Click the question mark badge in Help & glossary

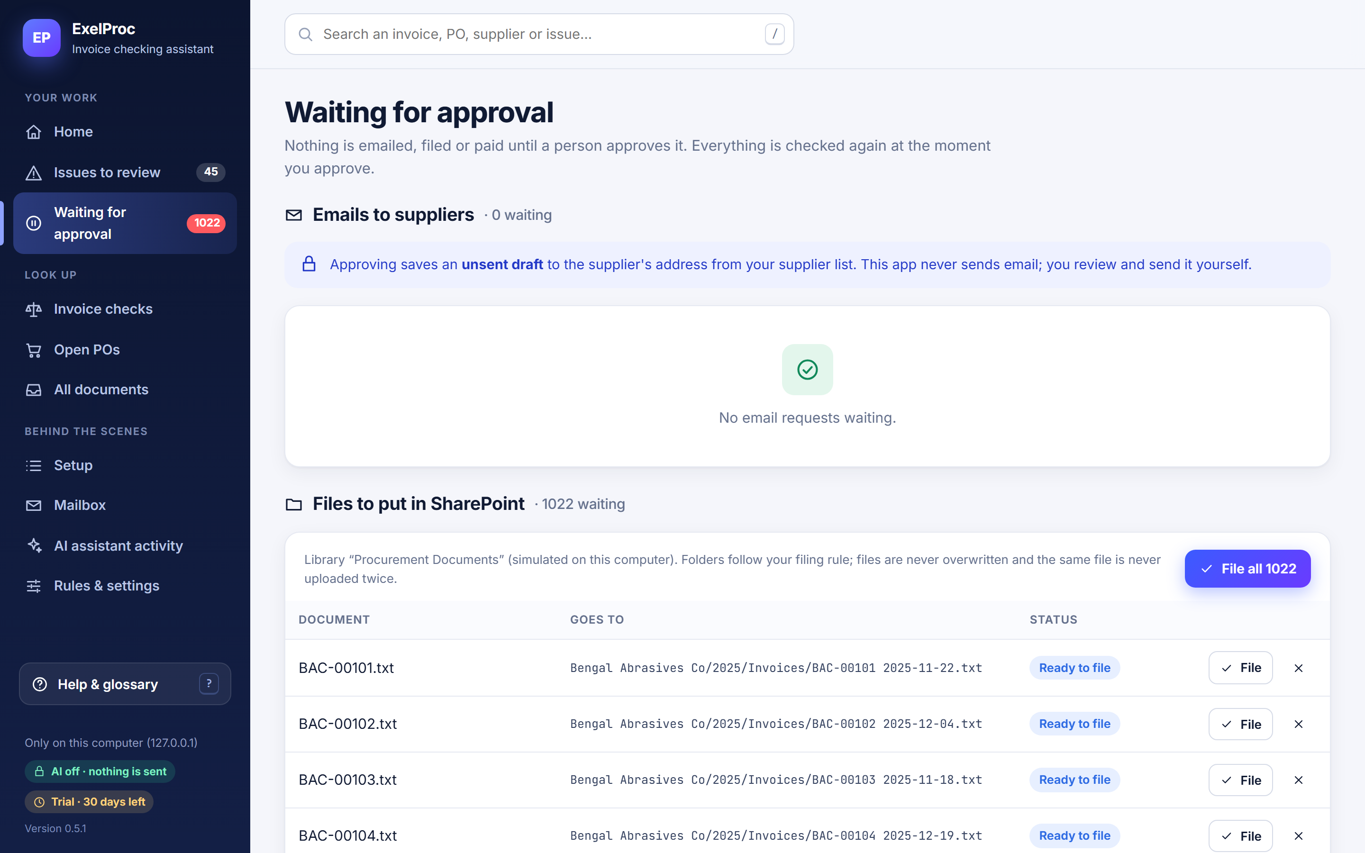pyautogui.click(x=209, y=684)
